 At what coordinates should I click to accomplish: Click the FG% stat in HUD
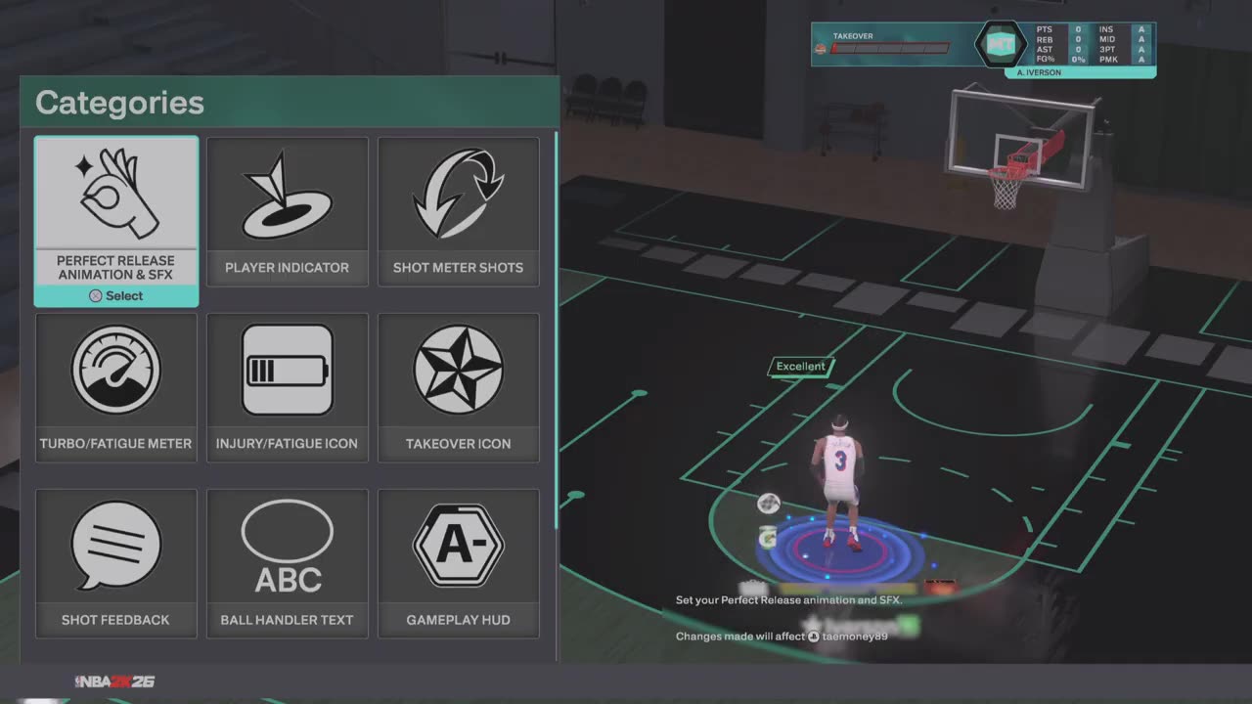(x=1062, y=60)
